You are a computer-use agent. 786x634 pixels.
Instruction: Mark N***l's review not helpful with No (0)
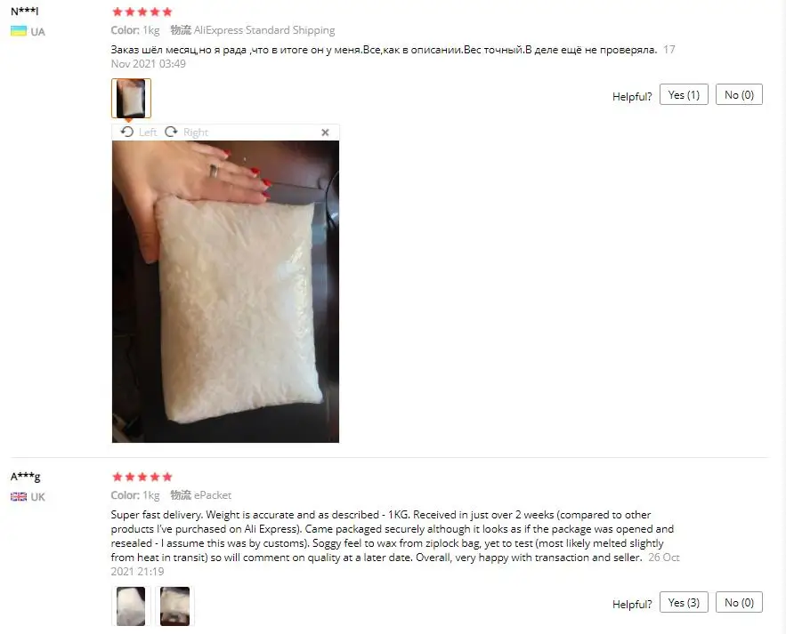pyautogui.click(x=739, y=94)
